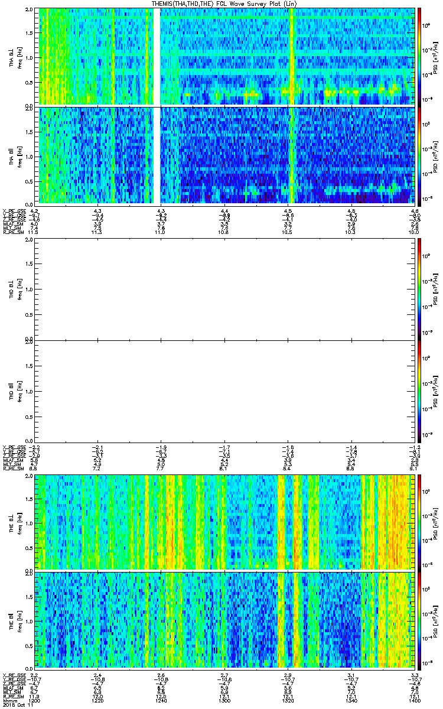Click the "THA BII freq [Hz]" axis label
This screenshot has height=709, width=443.
click(x=16, y=156)
